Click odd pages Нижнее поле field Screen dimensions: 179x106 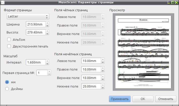[91, 86]
